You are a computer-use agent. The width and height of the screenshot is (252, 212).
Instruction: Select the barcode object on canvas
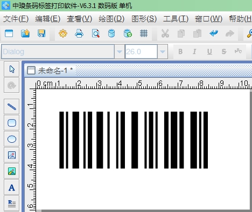(134, 140)
